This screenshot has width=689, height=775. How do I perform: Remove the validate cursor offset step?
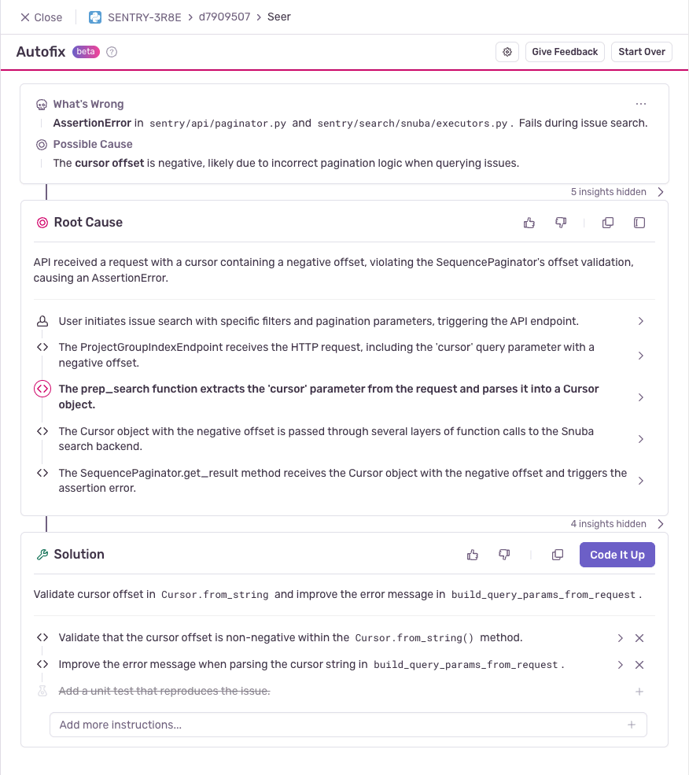(x=639, y=638)
